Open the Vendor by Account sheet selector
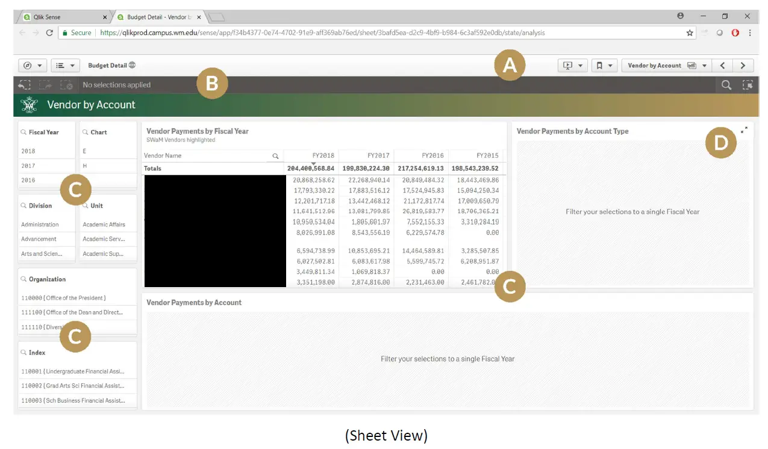768x449 pixels. [667, 66]
